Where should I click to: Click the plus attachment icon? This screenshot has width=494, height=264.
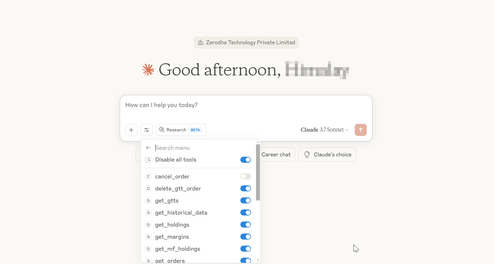pyautogui.click(x=131, y=130)
